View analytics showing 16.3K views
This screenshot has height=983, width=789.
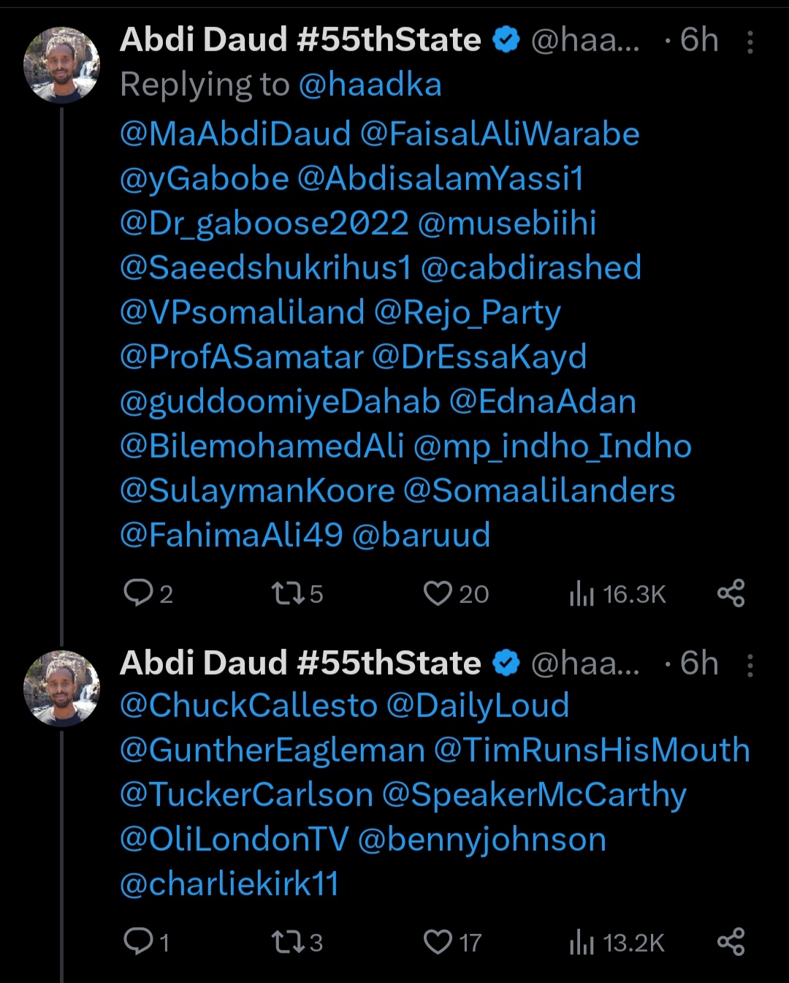tap(617, 594)
